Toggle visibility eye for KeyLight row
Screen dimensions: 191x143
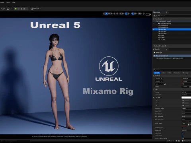click(154, 29)
